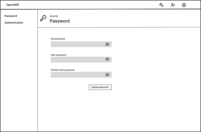
Task: Click the key icon beside Password heading
Action: point(43,18)
